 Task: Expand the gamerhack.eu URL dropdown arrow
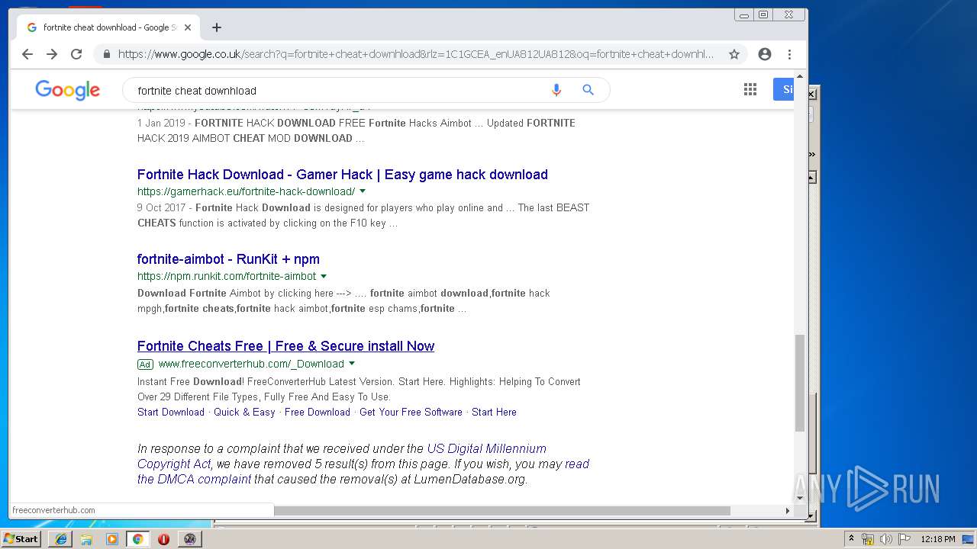(x=363, y=191)
